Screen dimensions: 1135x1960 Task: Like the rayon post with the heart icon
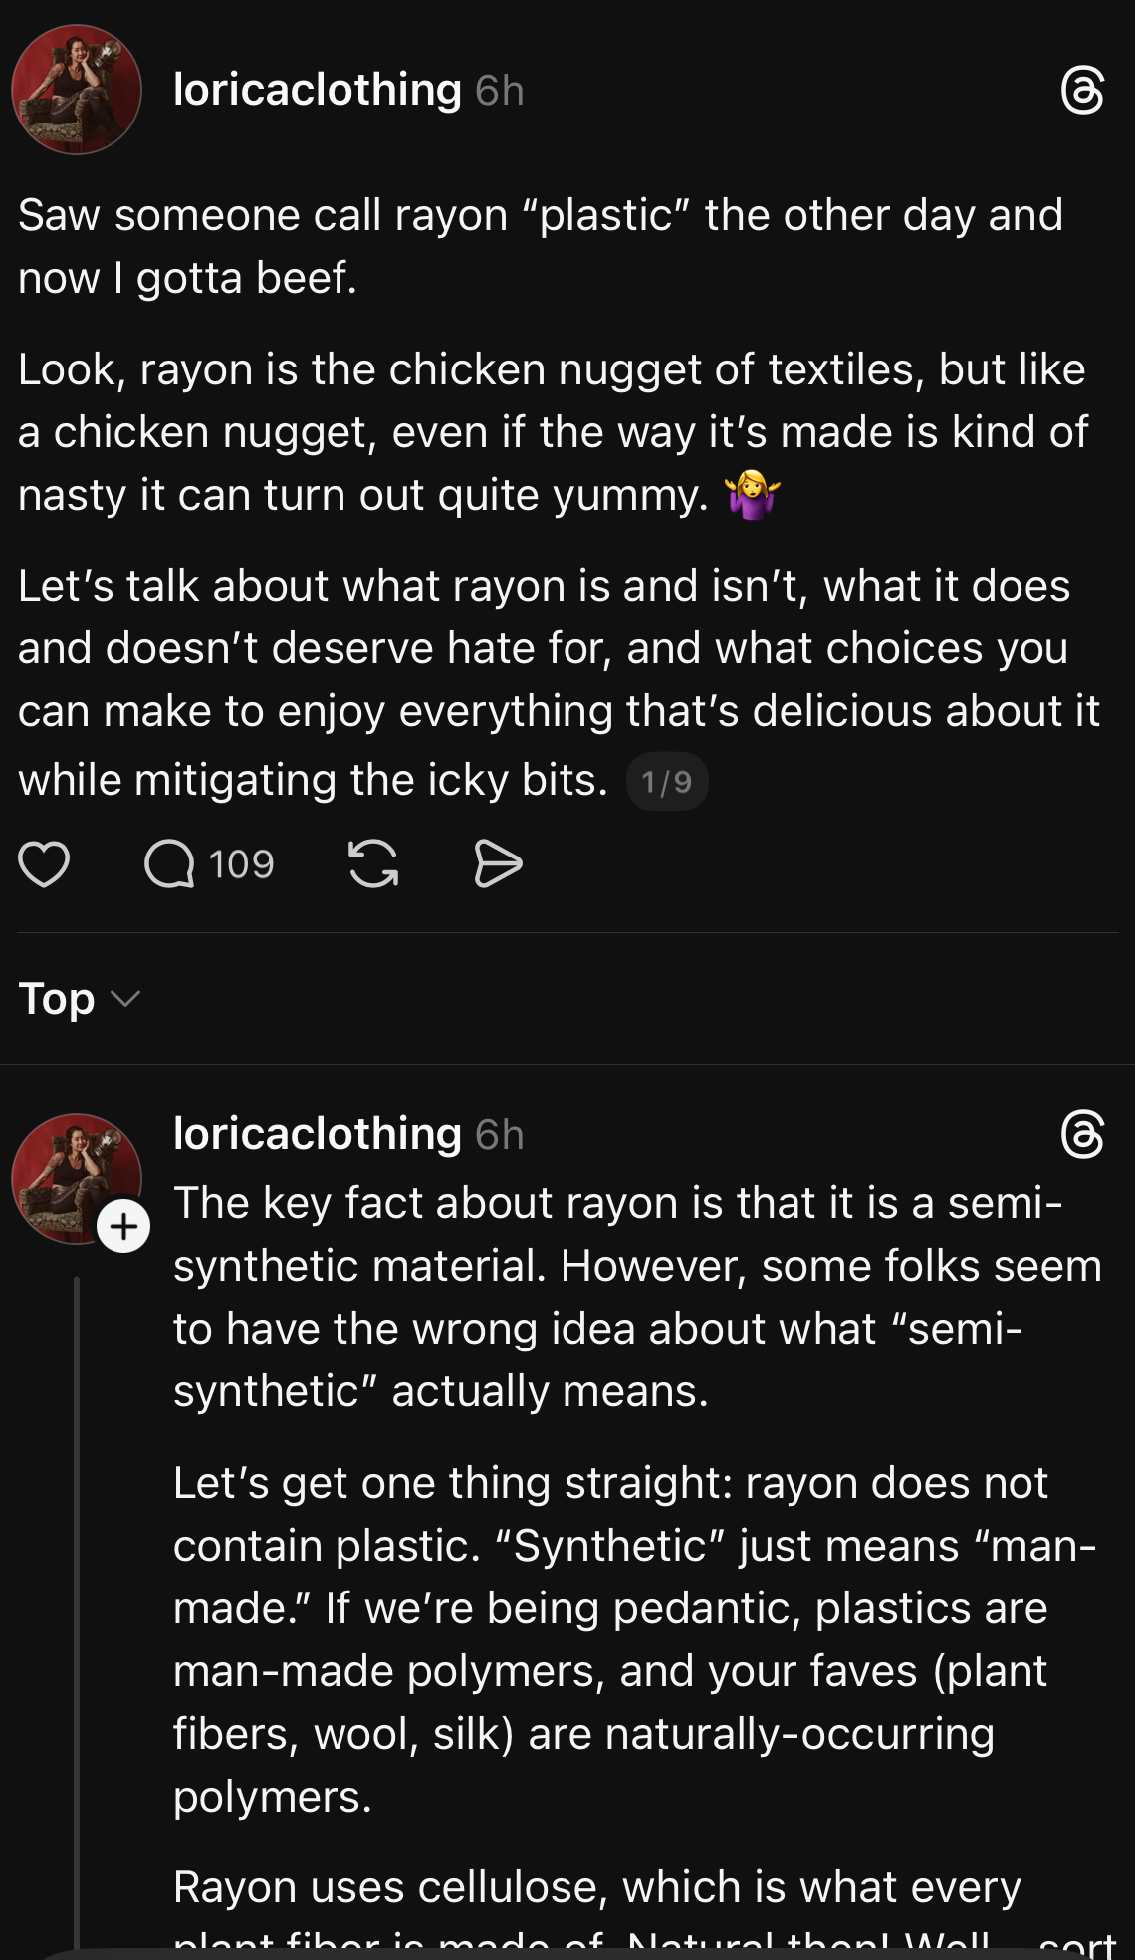tap(45, 863)
